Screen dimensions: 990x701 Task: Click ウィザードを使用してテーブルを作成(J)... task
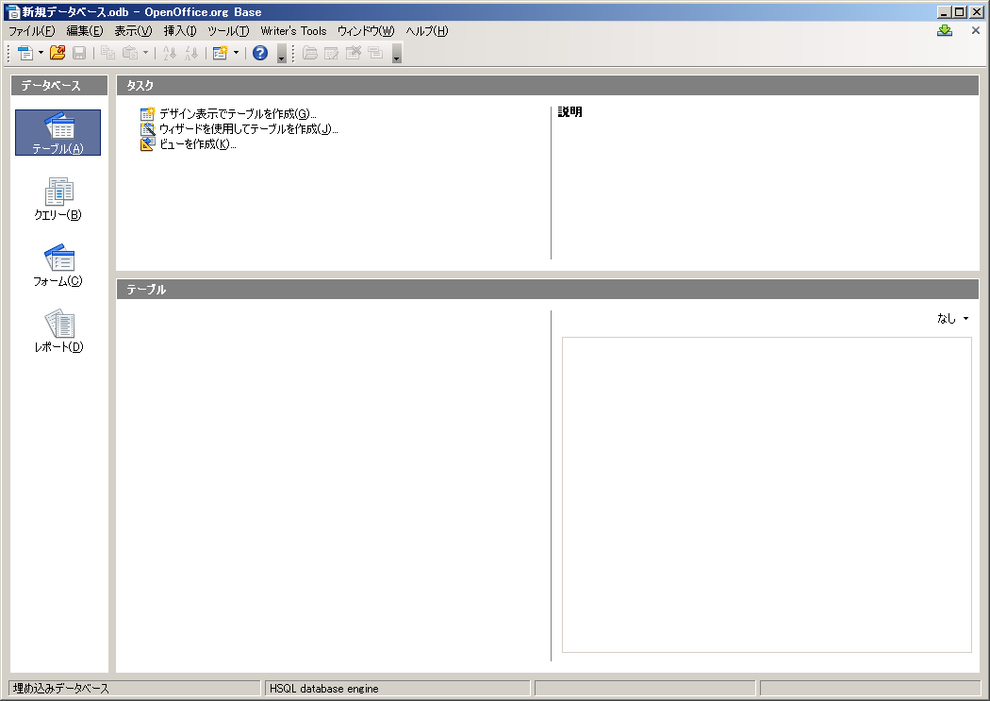239,129
